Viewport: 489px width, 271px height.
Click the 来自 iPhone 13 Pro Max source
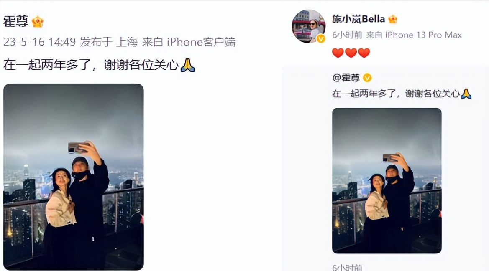click(414, 35)
